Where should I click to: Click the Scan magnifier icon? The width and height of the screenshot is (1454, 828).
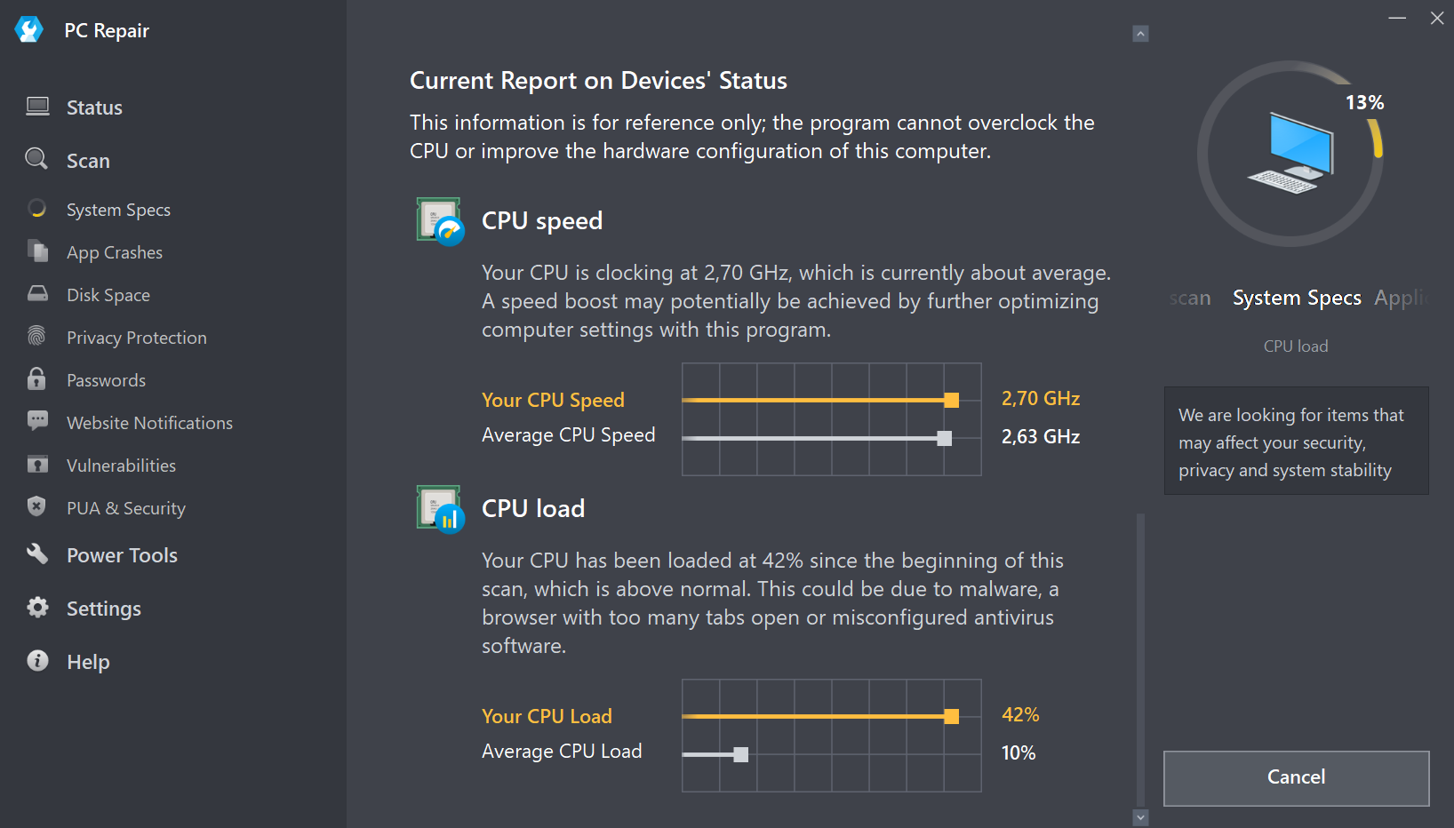(x=36, y=159)
